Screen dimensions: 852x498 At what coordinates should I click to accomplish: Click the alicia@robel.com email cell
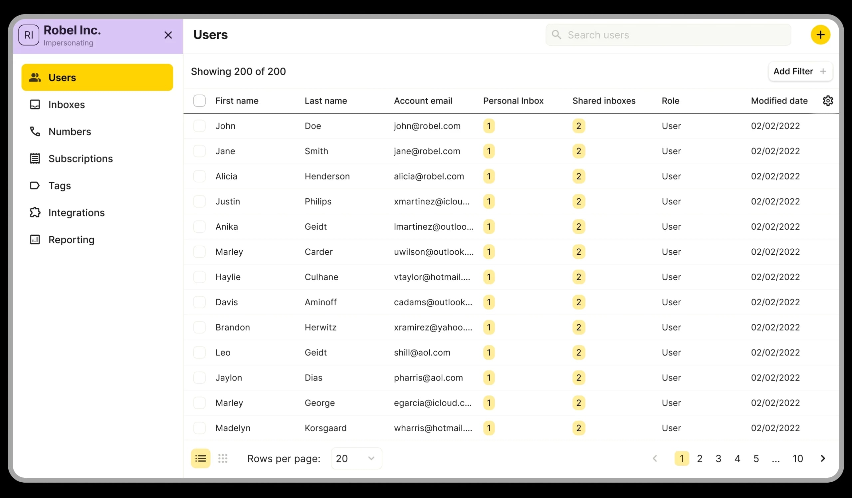429,176
